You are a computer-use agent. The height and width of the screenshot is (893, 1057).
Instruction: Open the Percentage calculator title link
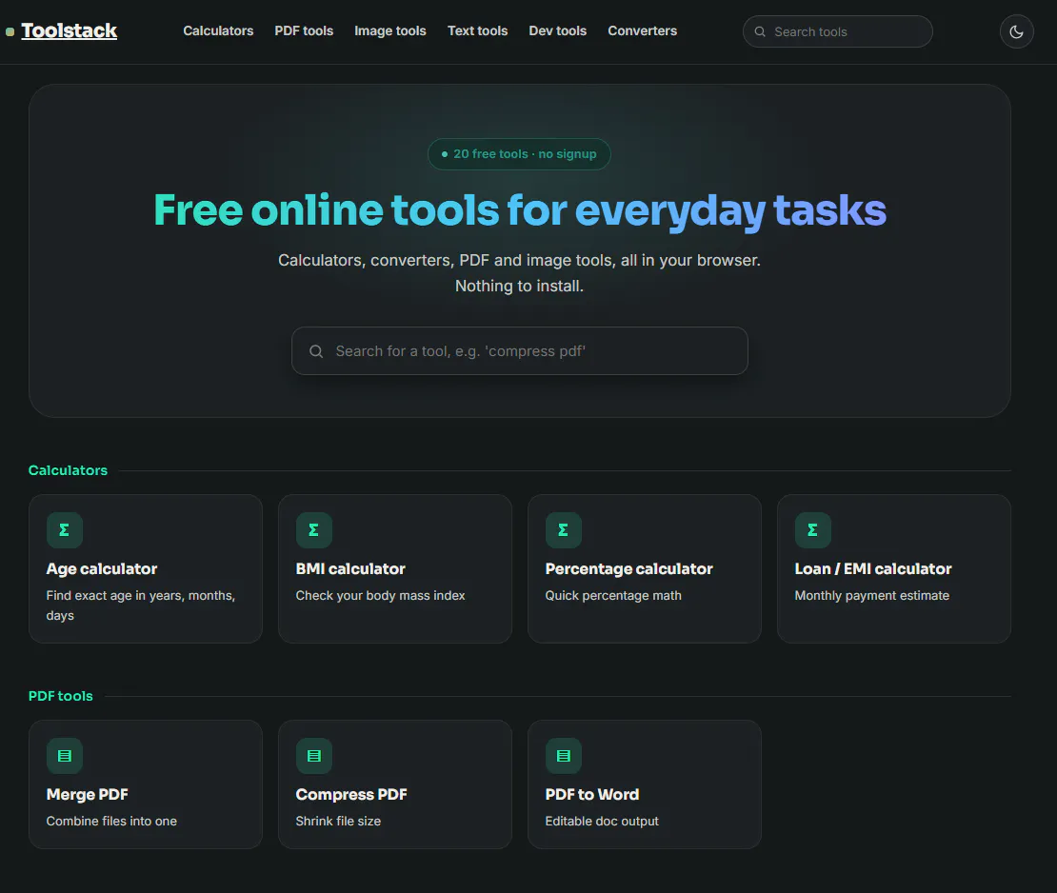tap(628, 568)
